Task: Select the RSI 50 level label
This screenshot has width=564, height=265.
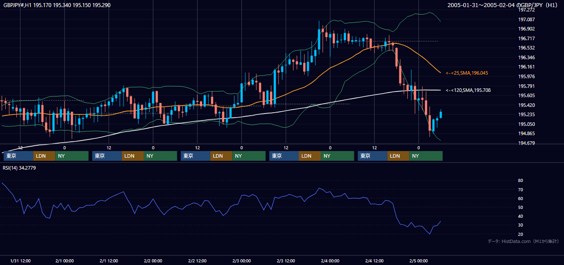Action: (520, 207)
